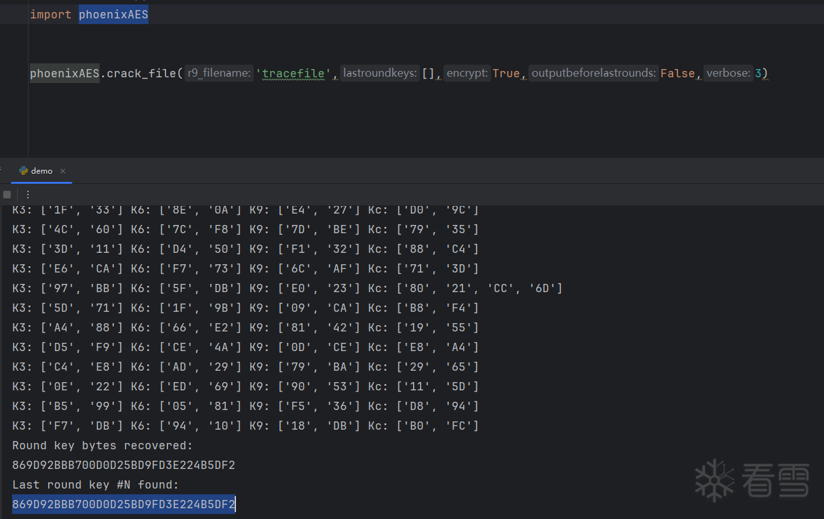Click console line starting K3: ['5D', '71']
The height and width of the screenshot is (519, 824).
pos(245,308)
